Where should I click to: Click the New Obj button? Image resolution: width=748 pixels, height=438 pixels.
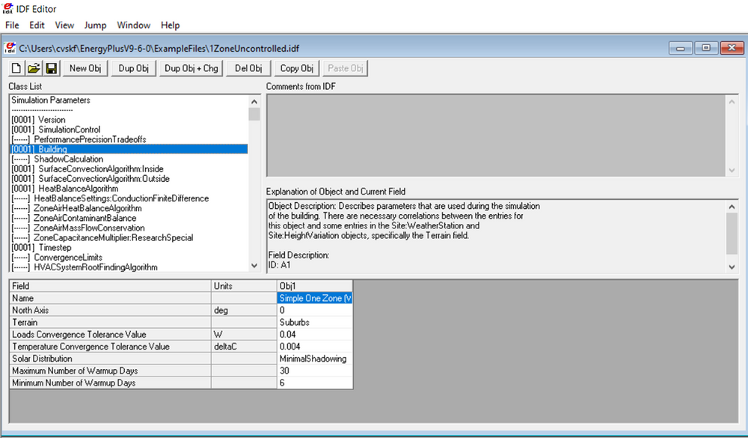tap(85, 67)
